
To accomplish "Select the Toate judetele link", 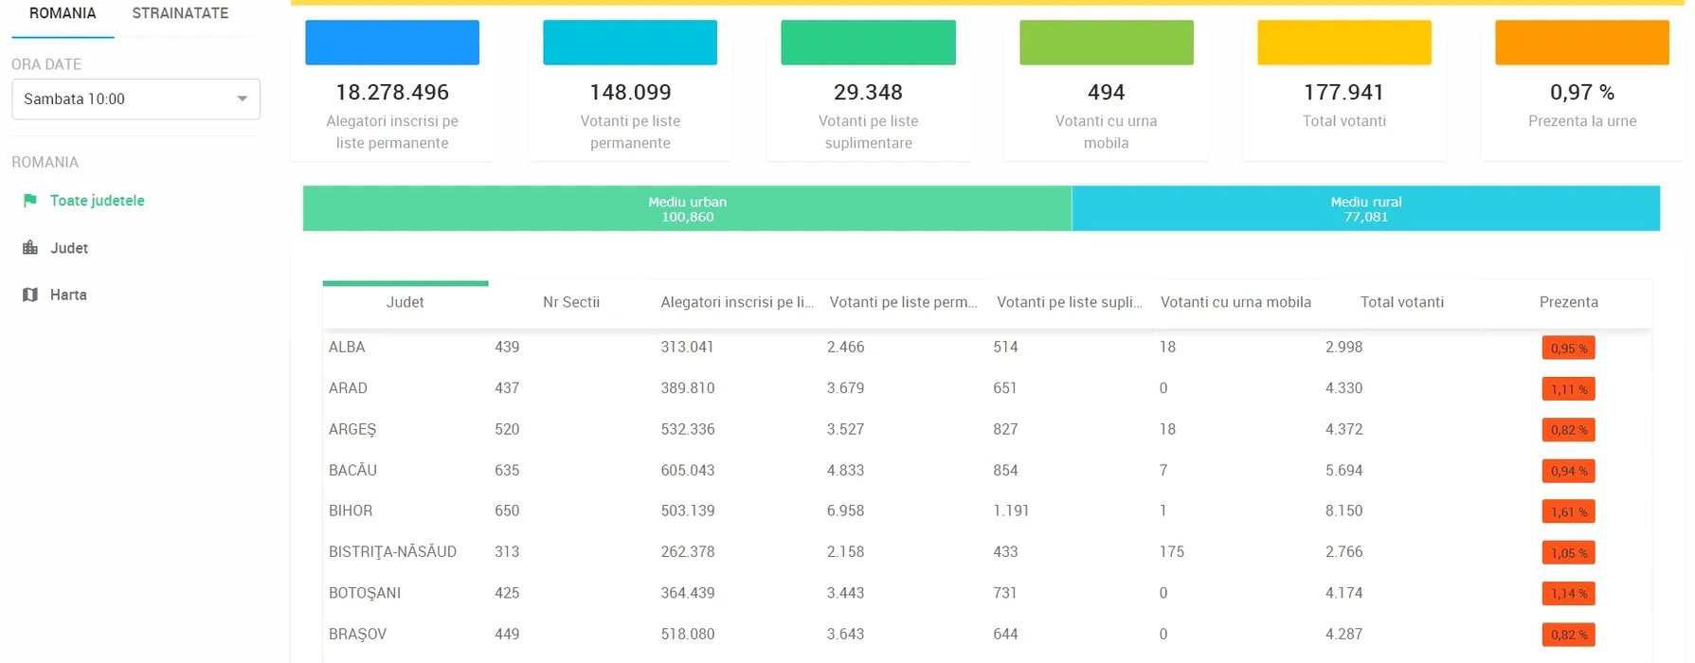I will pos(97,201).
